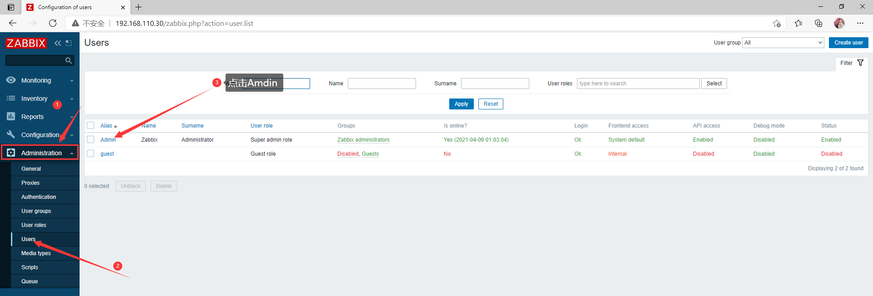The width and height of the screenshot is (873, 296).
Task: Expand the Inventory menu
Action: point(72,99)
